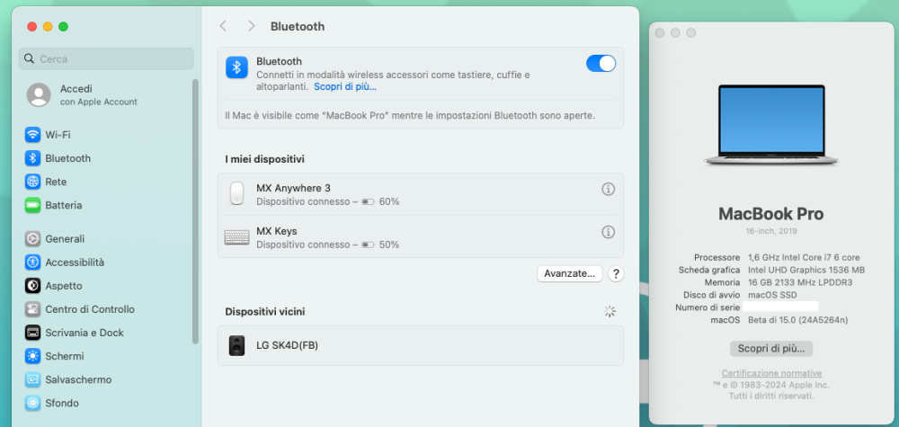Click the Sfondo icon
Image resolution: width=899 pixels, height=427 pixels.
[x=32, y=403]
